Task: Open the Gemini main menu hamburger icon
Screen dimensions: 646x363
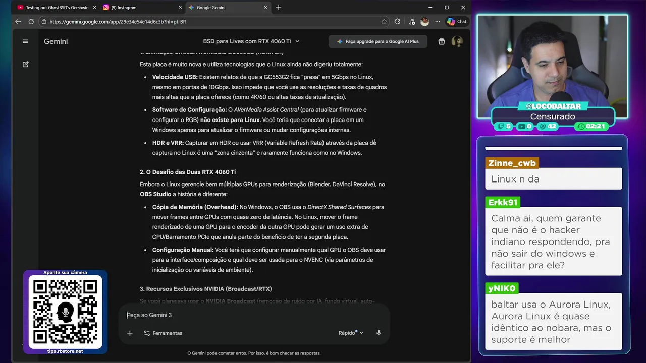Action: pos(25,41)
